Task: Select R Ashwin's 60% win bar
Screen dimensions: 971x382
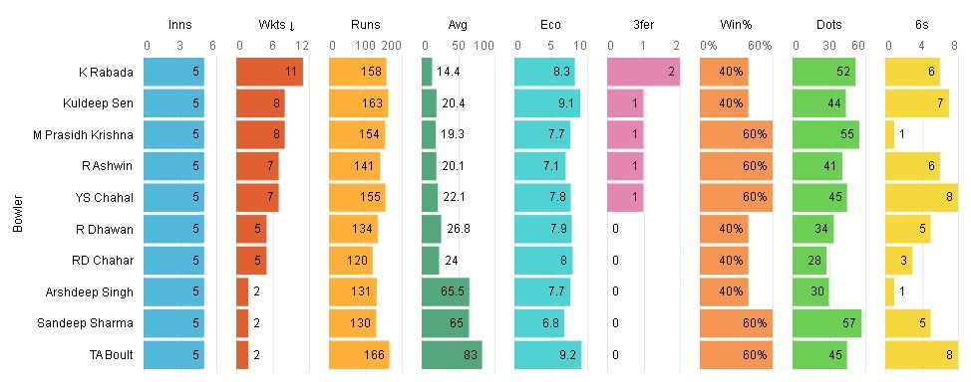Action: (737, 166)
